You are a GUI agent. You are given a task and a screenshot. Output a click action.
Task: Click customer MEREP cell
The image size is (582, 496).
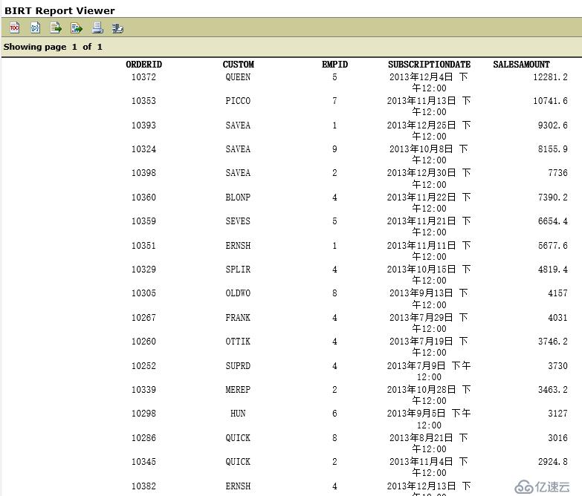tap(238, 390)
